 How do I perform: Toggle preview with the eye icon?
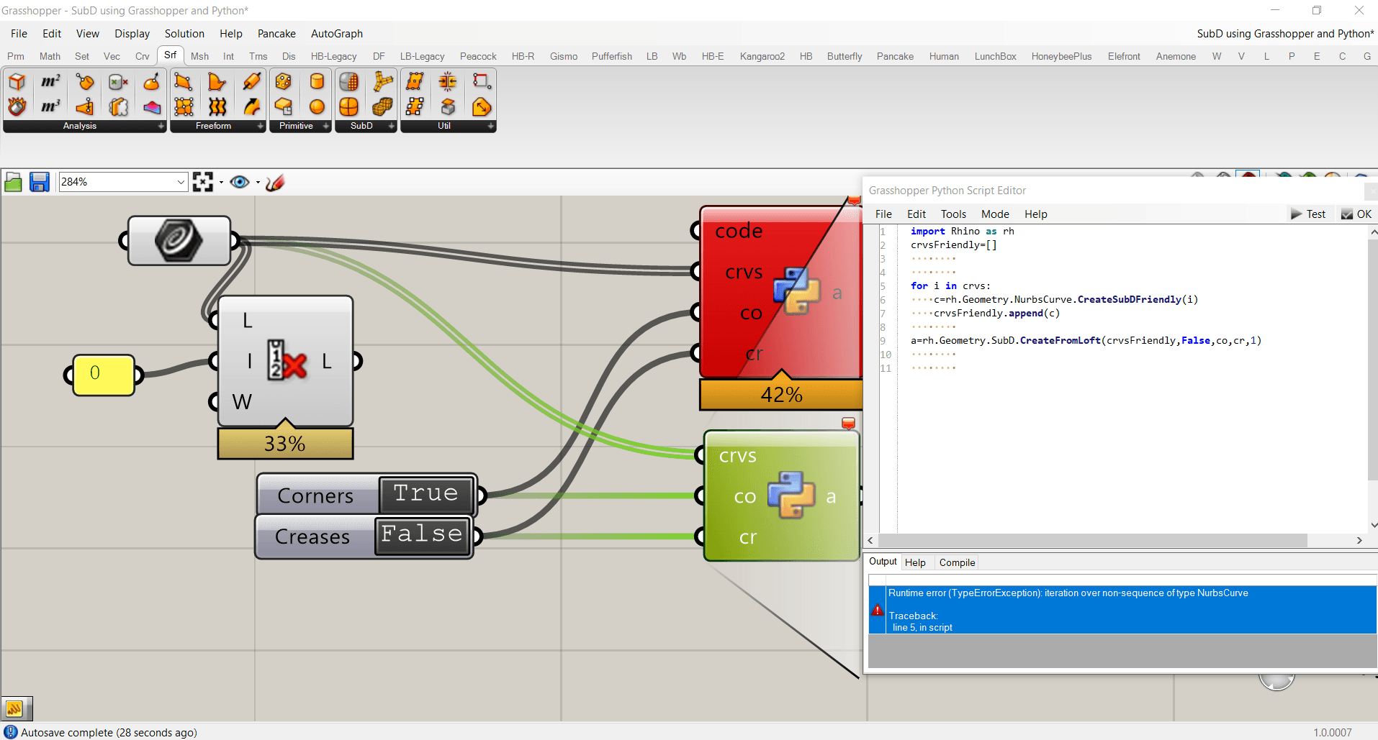(240, 182)
